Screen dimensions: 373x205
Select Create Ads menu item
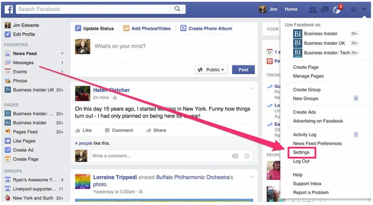coord(304,112)
